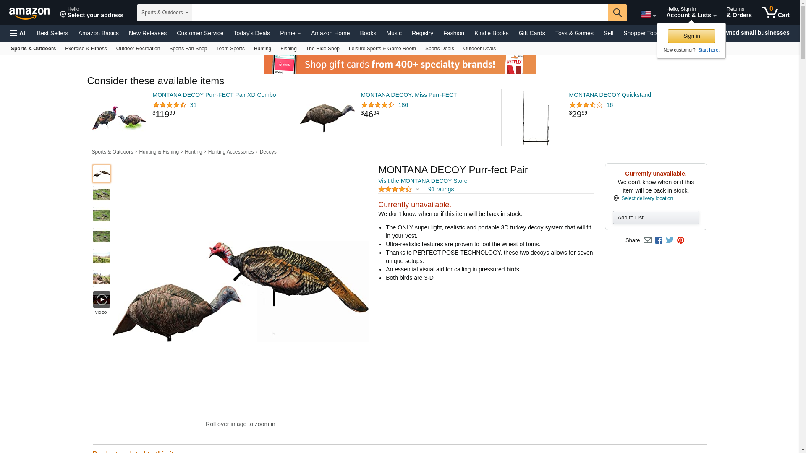The height and width of the screenshot is (453, 806).
Task: Share on Twitter icon
Action: tap(670, 240)
